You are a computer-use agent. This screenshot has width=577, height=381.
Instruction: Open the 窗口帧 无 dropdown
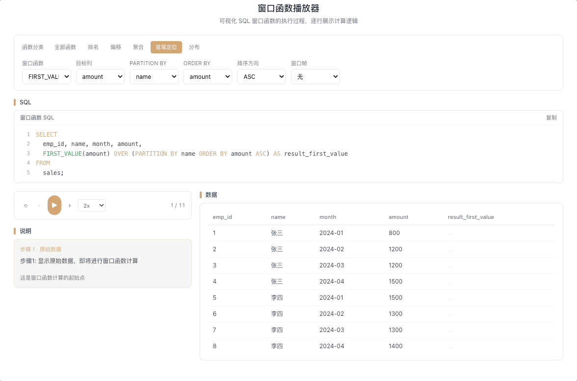[x=315, y=76]
